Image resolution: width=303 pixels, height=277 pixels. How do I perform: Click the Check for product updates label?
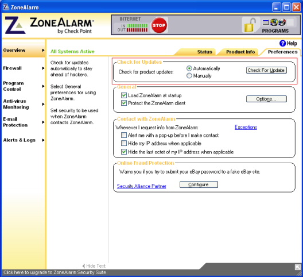click(146, 72)
